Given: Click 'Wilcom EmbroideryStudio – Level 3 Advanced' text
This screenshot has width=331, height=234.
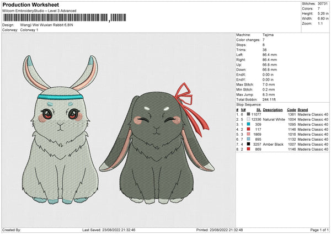Looking at the screenshot, I should (x=39, y=11).
